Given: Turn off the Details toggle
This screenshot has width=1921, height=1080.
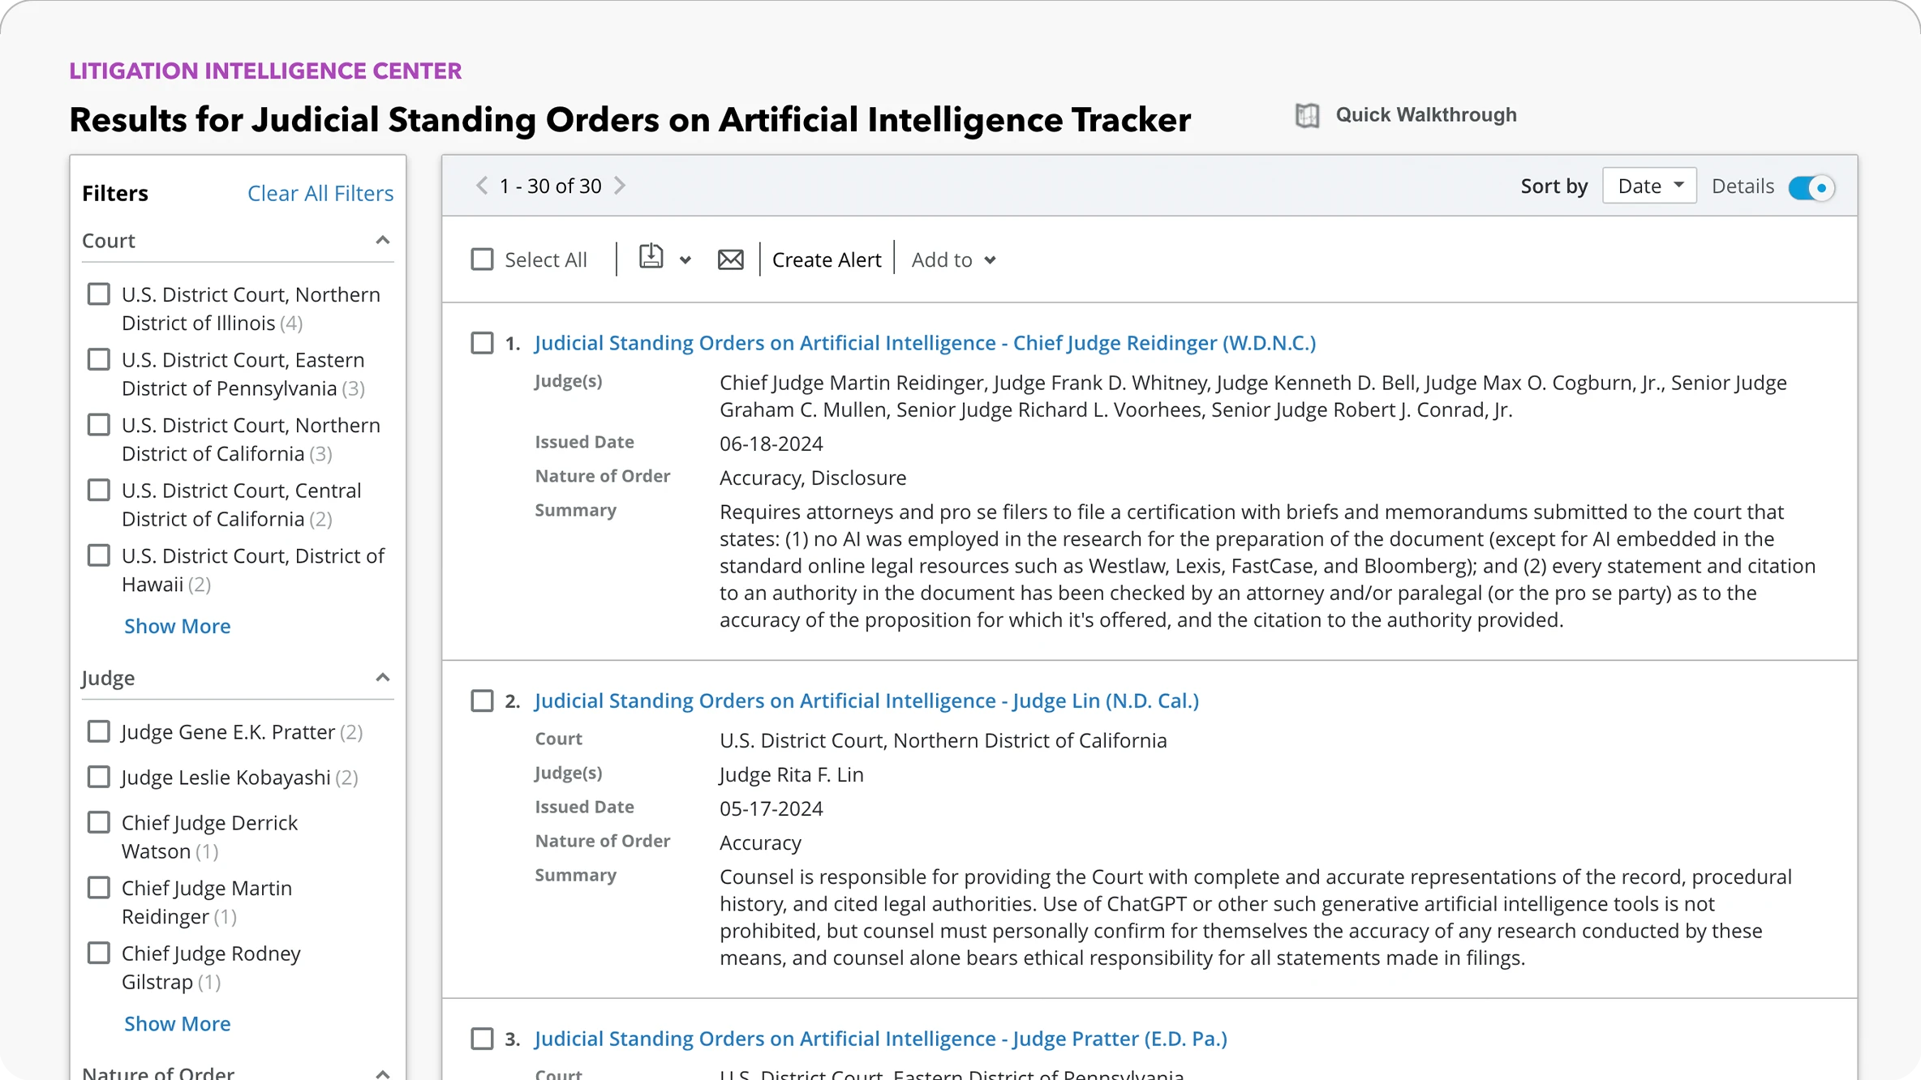Looking at the screenshot, I should pyautogui.click(x=1811, y=187).
